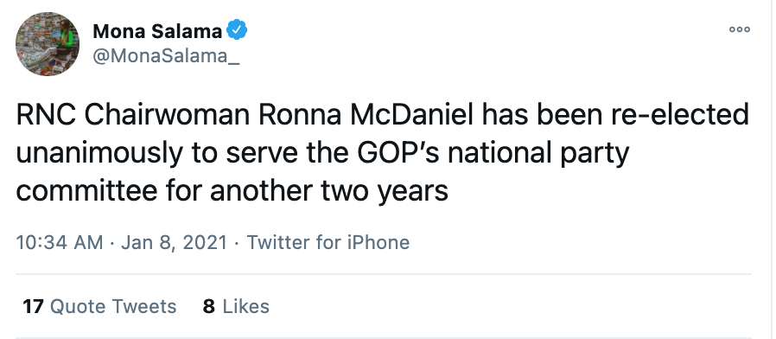Click the tweet text body
Viewport: 776px width, 339px height.
(382, 154)
